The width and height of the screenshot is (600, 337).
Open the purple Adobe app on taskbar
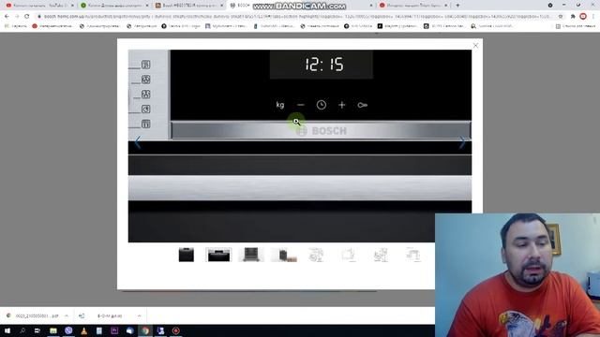pyautogui.click(x=114, y=330)
